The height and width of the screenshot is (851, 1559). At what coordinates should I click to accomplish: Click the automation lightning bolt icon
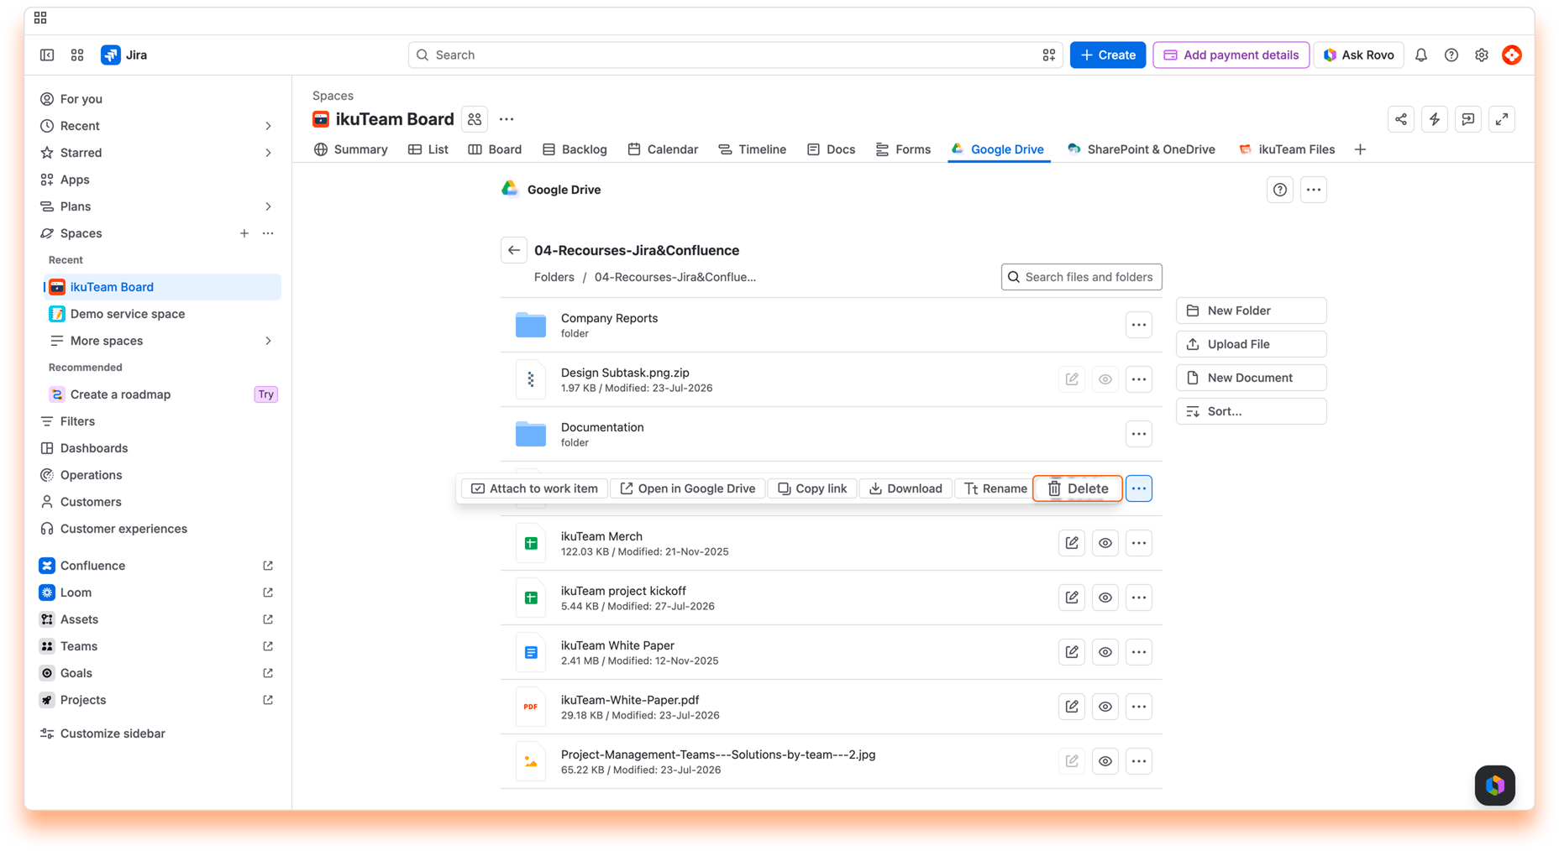pyautogui.click(x=1434, y=119)
